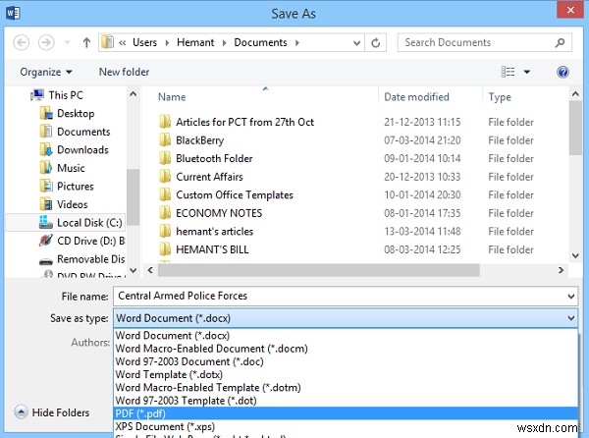The height and width of the screenshot is (438, 589).
Task: Select the Bluetooth Folder
Action: (206, 158)
